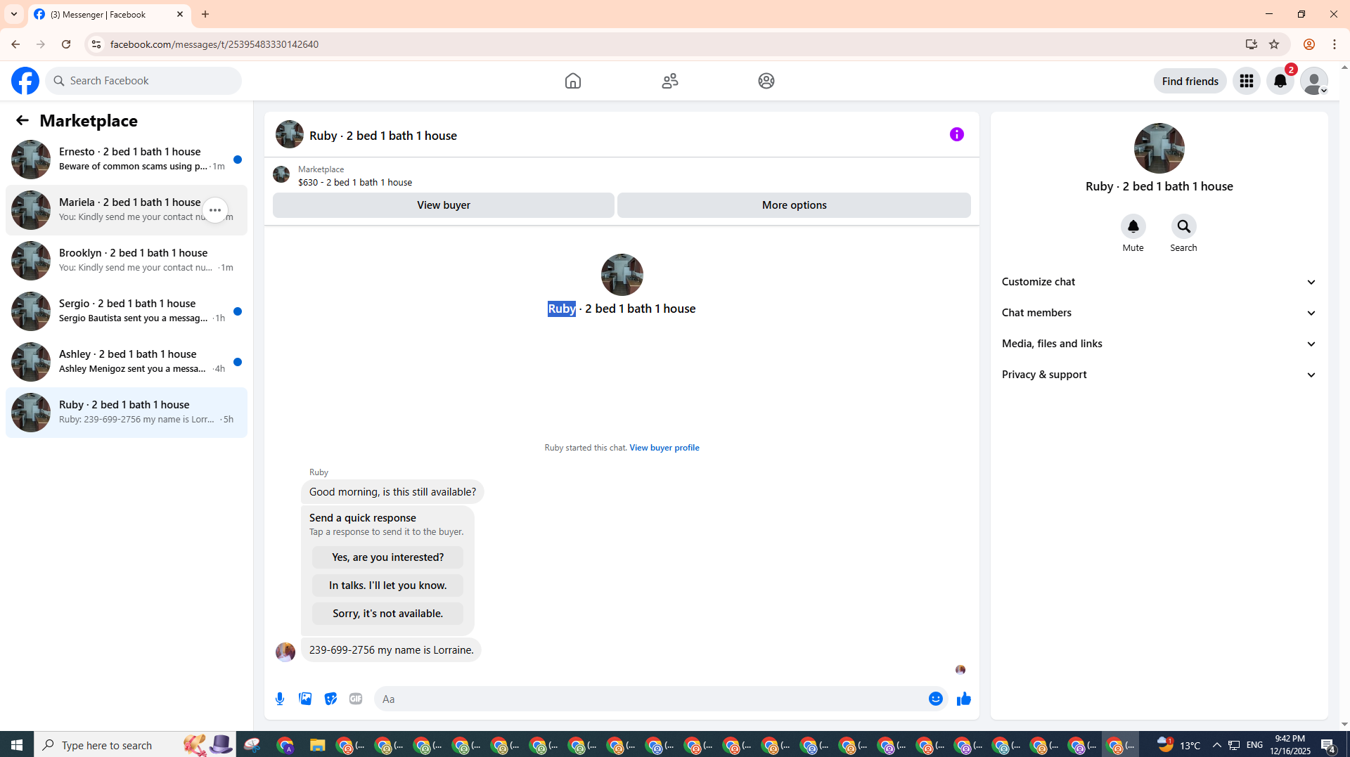This screenshot has width=1350, height=757.
Task: Go back to previous browser page
Action: [15, 44]
